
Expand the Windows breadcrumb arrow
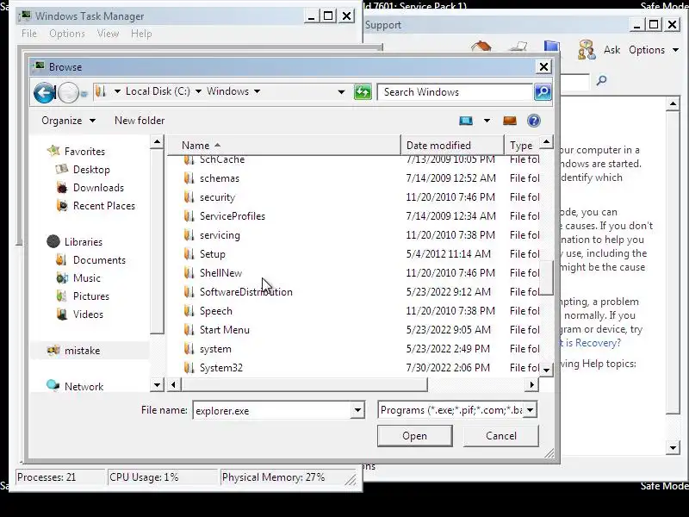pyautogui.click(x=257, y=91)
